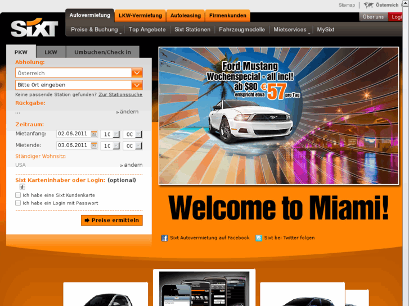Image resolution: width=409 pixels, height=306 pixels.
Task: Click '» ändern' next to Rückgabe
Action: tap(127, 112)
